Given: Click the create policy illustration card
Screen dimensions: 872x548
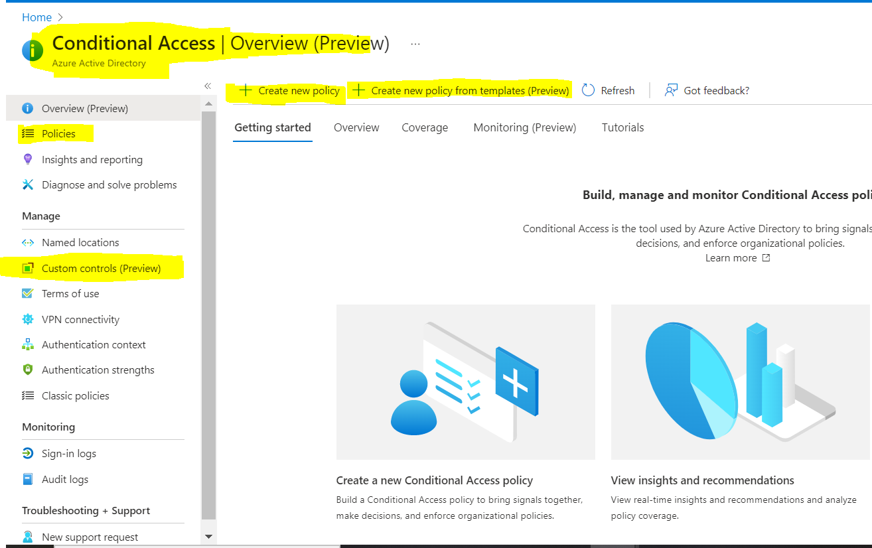Looking at the screenshot, I should click(x=465, y=382).
